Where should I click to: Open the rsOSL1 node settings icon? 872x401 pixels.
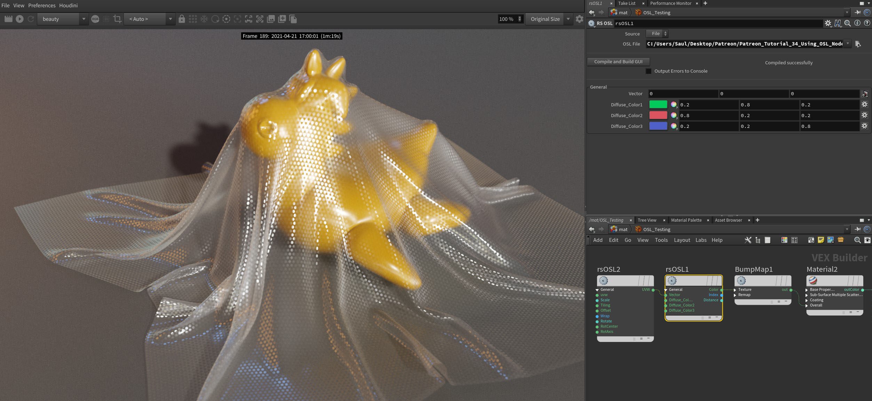672,280
